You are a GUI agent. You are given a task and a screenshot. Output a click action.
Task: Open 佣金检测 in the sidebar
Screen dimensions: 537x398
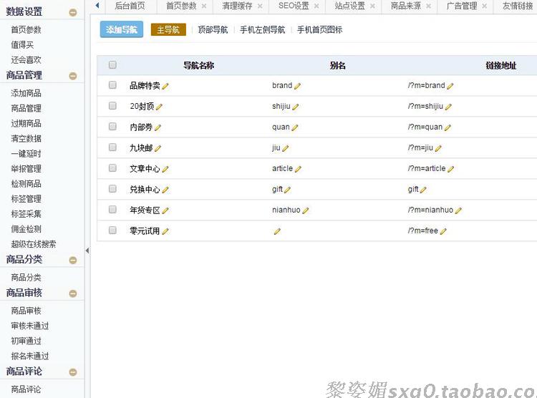(x=26, y=229)
